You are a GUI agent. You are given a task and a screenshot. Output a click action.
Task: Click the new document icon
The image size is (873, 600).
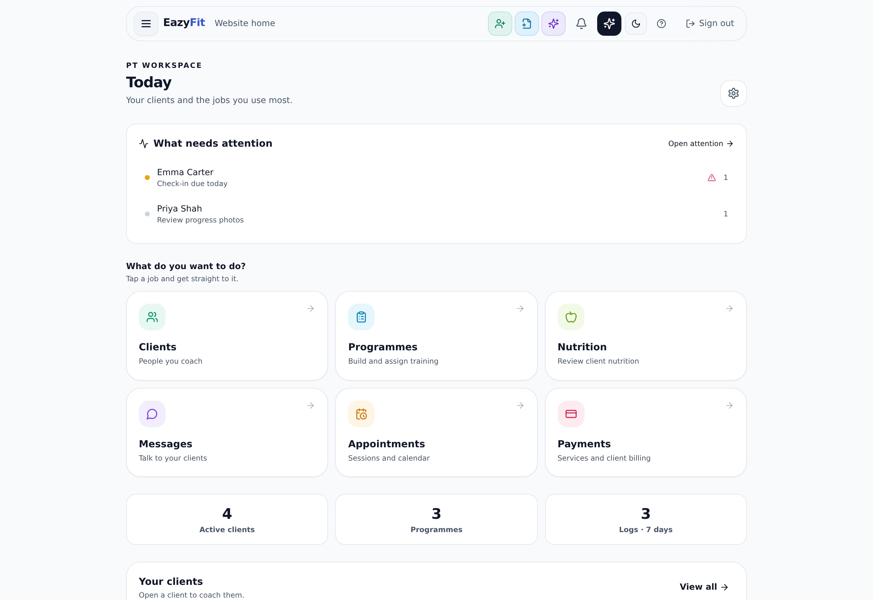pyautogui.click(x=526, y=24)
